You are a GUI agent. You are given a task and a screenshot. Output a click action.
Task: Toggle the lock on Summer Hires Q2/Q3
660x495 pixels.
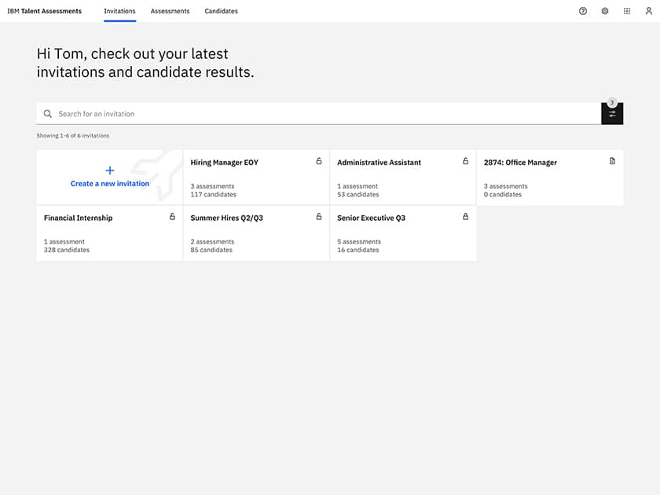pyautogui.click(x=318, y=216)
